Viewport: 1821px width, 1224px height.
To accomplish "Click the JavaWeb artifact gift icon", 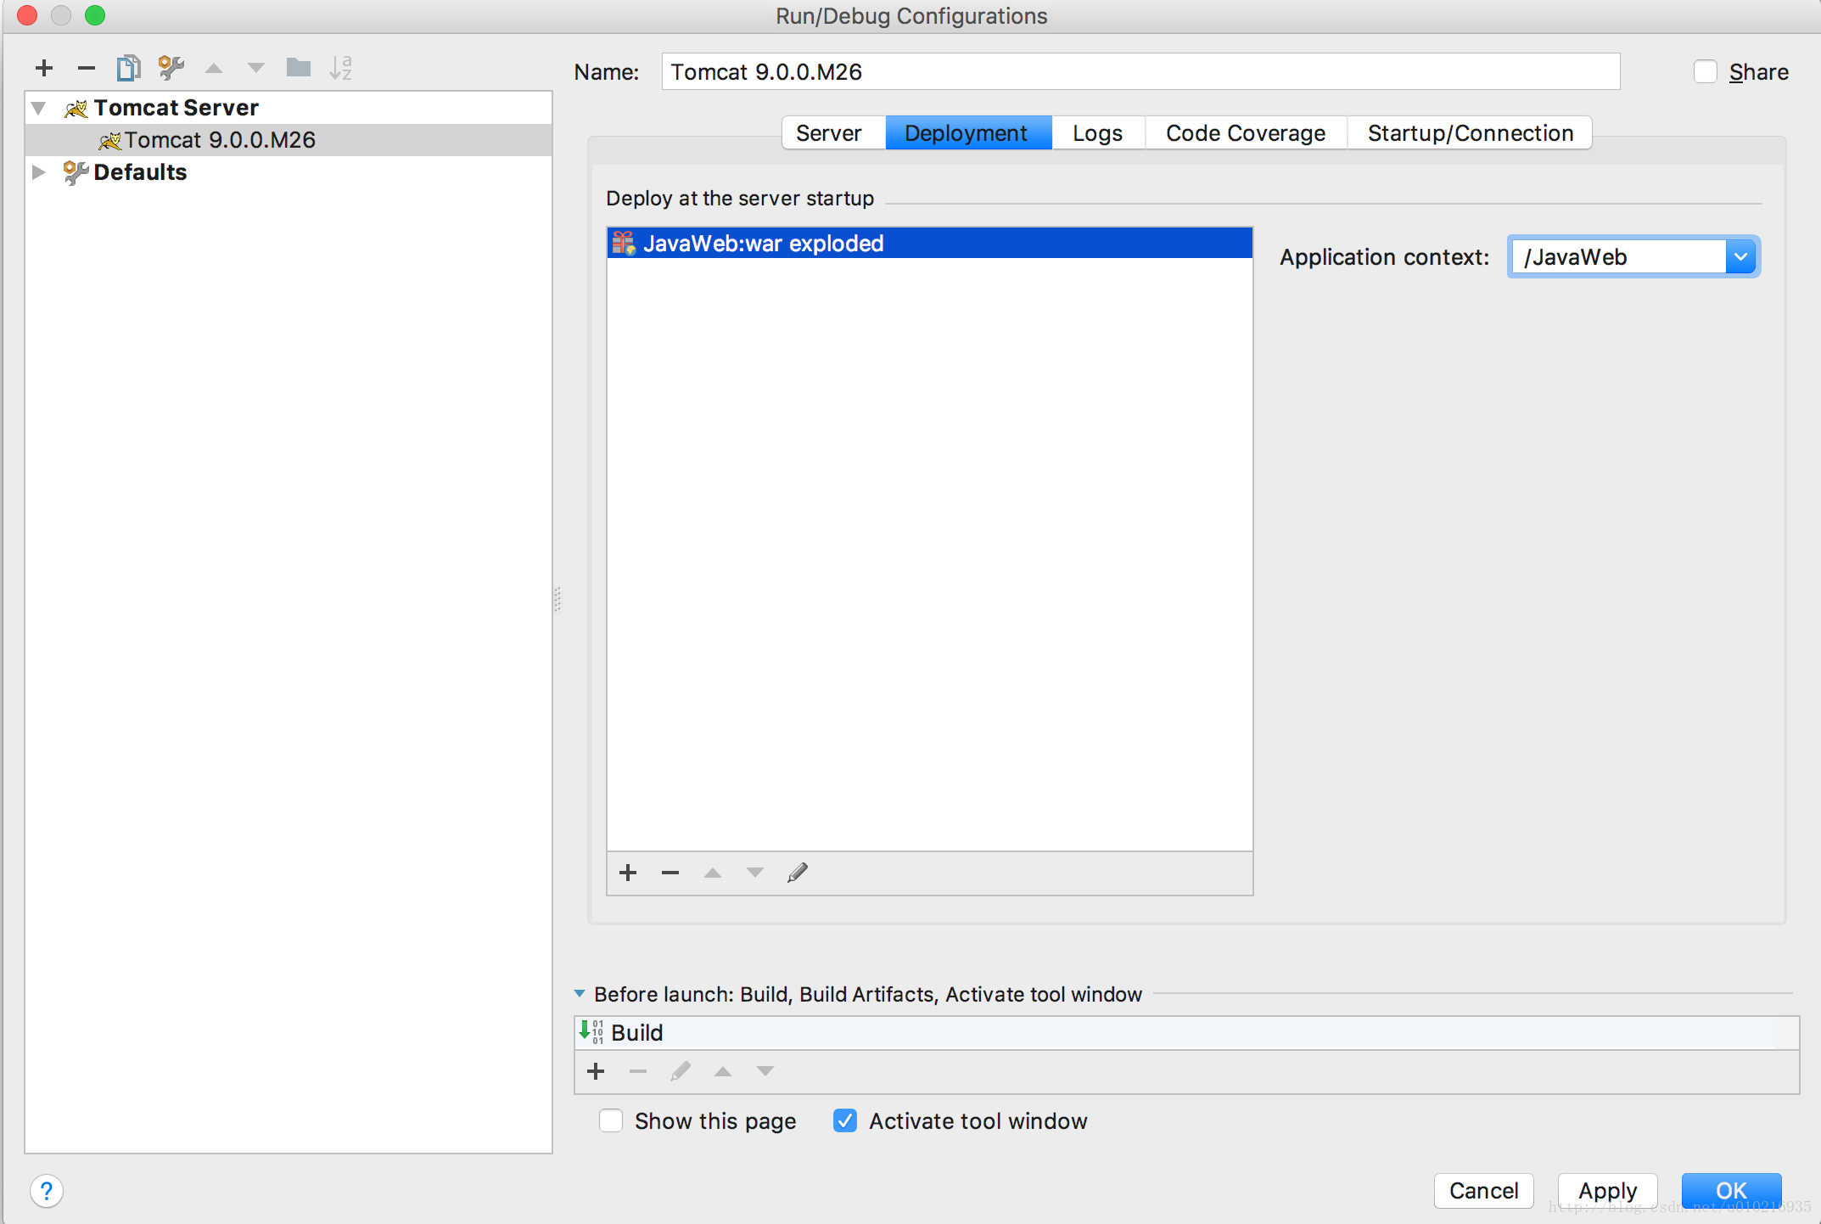I will [x=624, y=243].
